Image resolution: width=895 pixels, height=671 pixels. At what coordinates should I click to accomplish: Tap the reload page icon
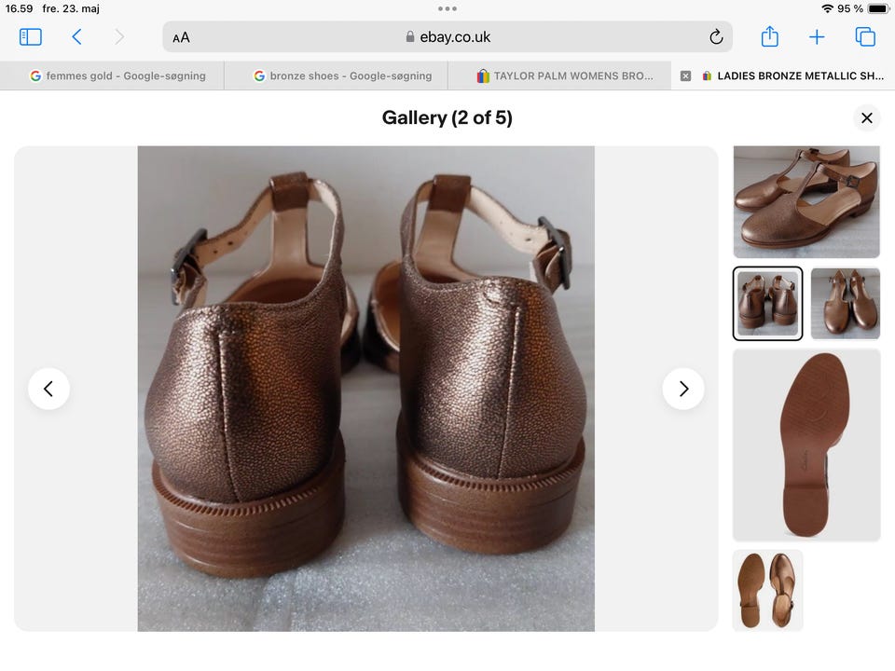coord(715,36)
